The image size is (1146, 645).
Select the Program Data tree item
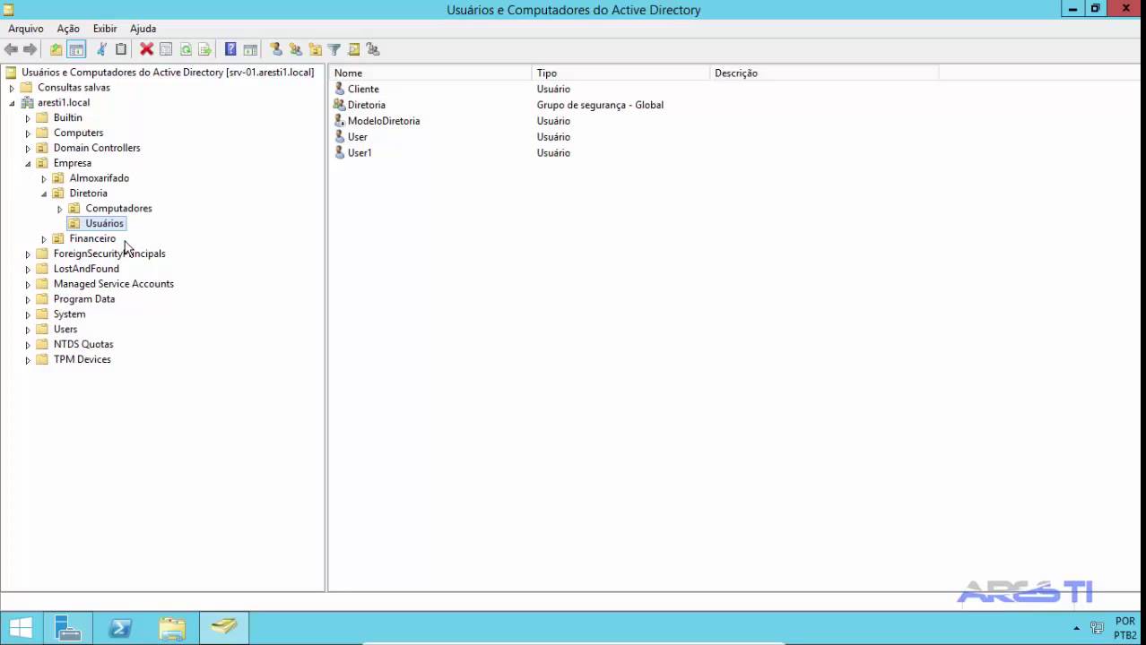[84, 299]
